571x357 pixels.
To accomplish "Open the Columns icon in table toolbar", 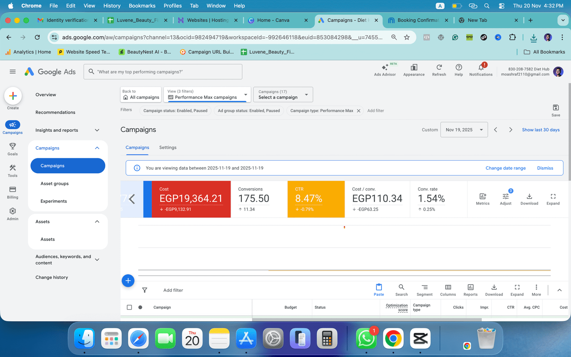I will coord(448,287).
